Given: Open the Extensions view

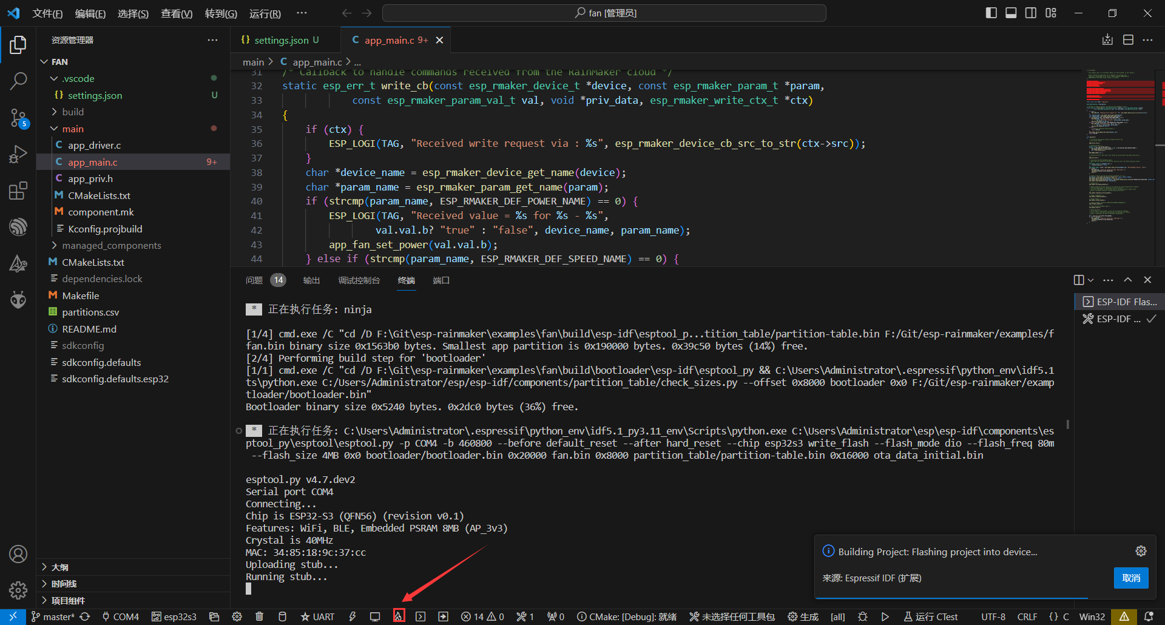Looking at the screenshot, I should pos(18,191).
